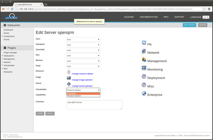This screenshot has width=213, height=140.
Task: Open the Cpus dropdown
Action: (83, 39)
